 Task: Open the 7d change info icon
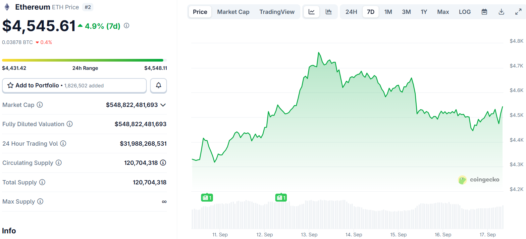click(127, 25)
